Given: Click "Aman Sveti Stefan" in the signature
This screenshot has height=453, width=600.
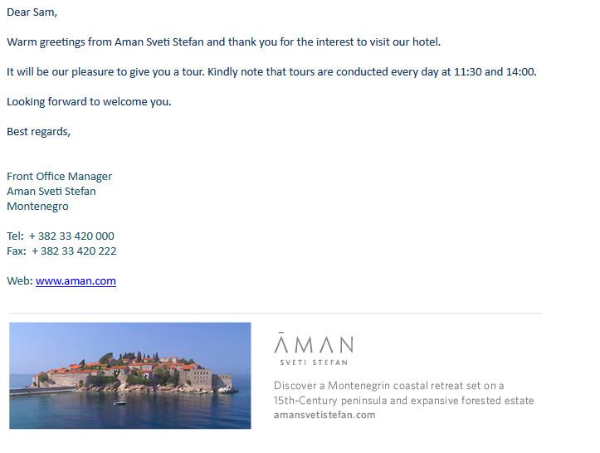Looking at the screenshot, I should click(x=51, y=192).
